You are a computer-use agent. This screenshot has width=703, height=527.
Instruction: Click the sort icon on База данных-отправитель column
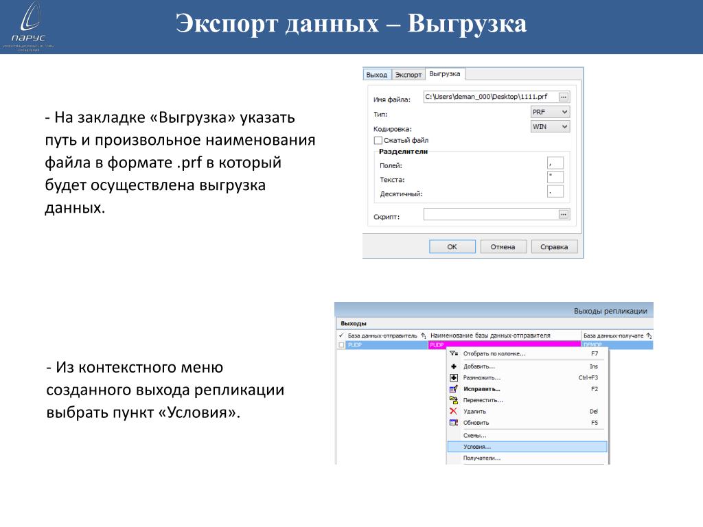tap(423, 336)
